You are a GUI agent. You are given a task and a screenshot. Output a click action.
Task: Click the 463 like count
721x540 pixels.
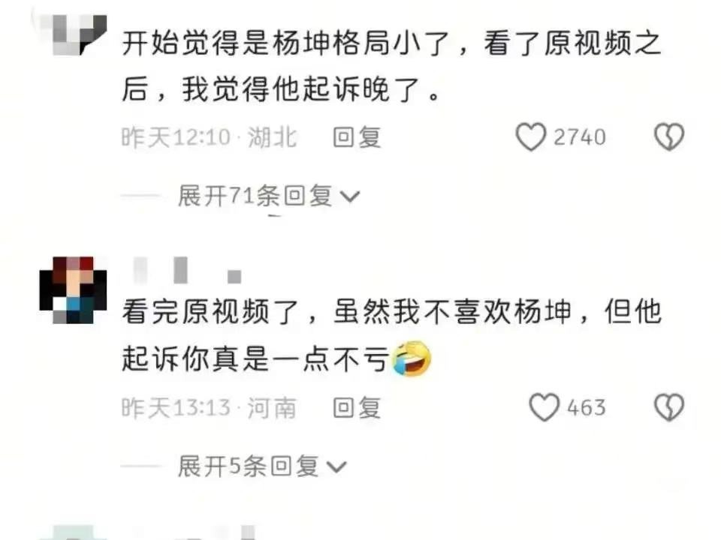(587, 407)
